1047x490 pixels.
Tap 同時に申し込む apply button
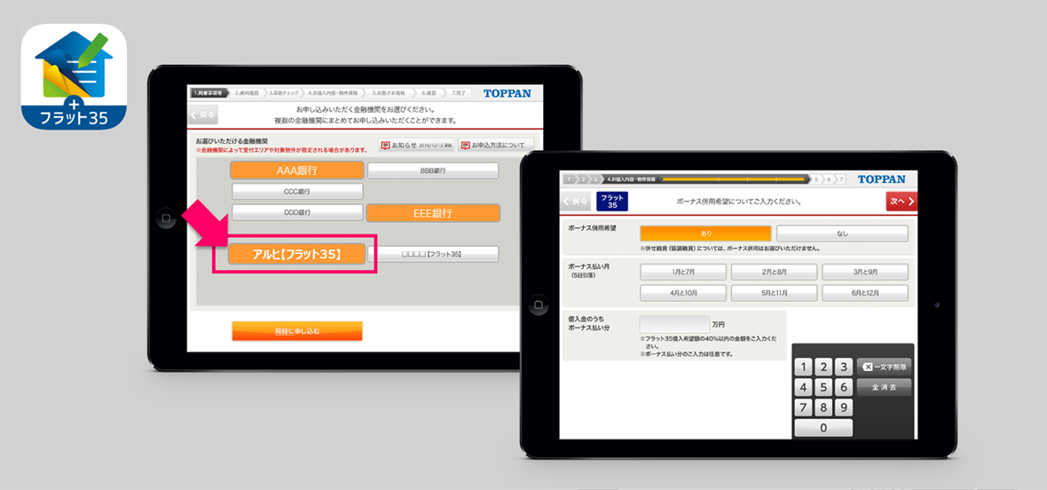tap(297, 331)
